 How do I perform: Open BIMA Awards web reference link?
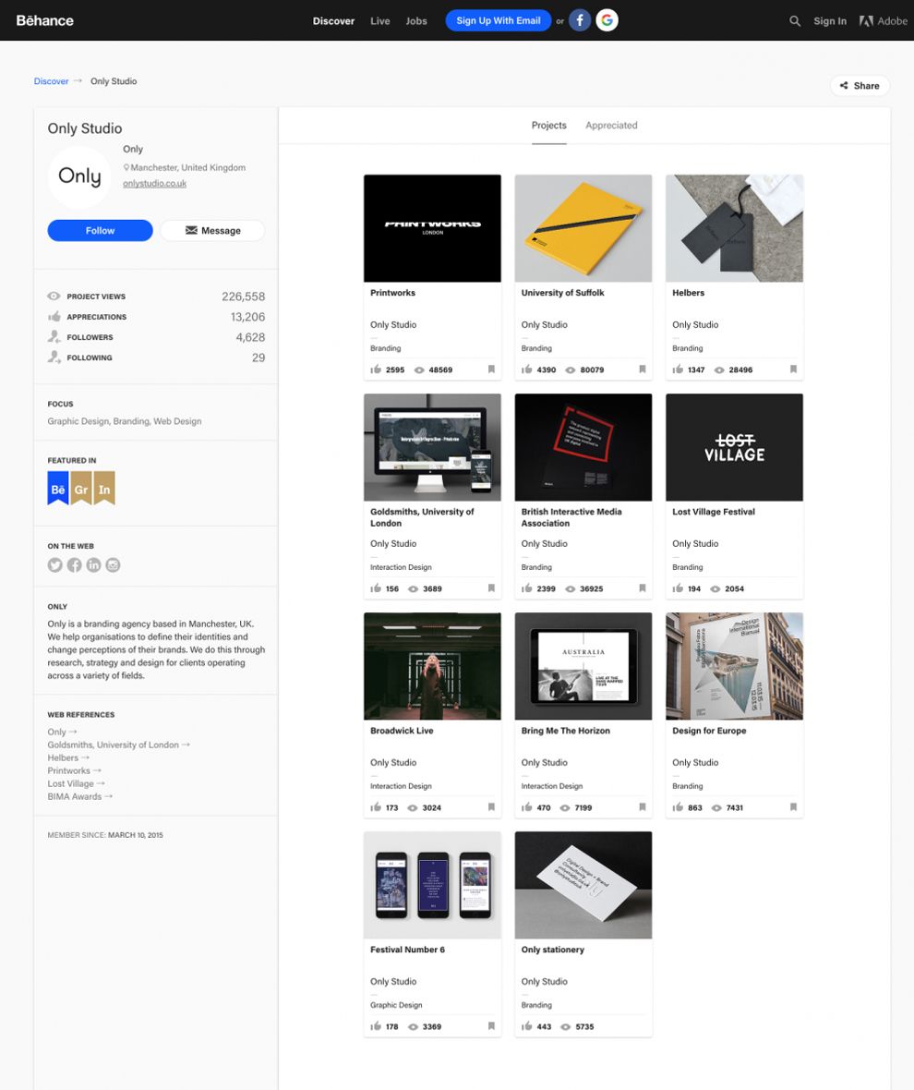tap(80, 796)
